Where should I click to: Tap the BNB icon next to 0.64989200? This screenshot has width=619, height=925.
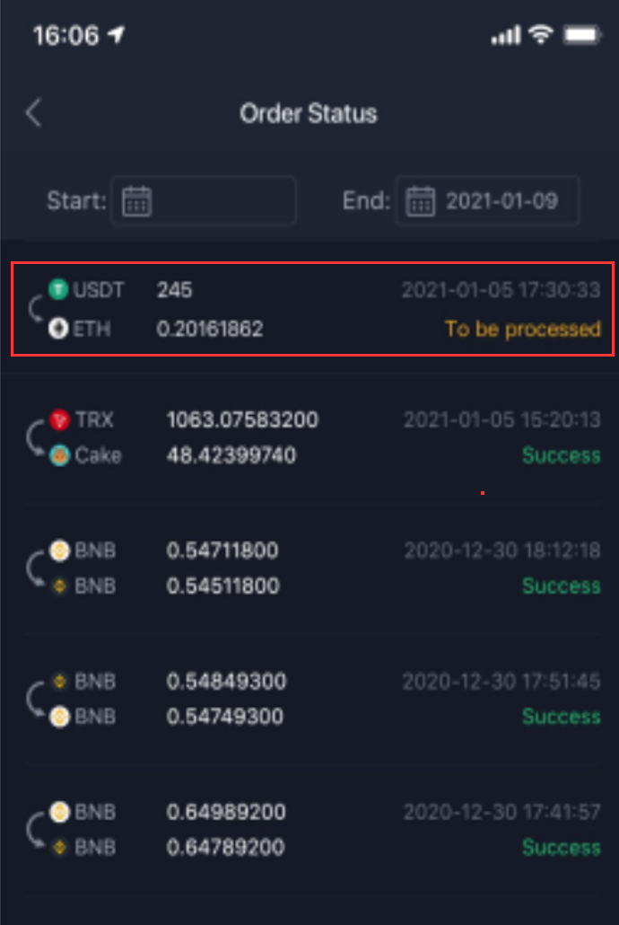(x=60, y=812)
